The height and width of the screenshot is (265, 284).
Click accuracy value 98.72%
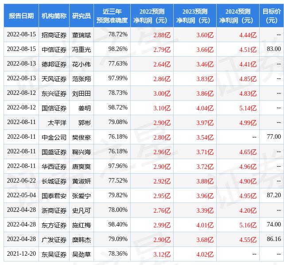click(x=118, y=107)
